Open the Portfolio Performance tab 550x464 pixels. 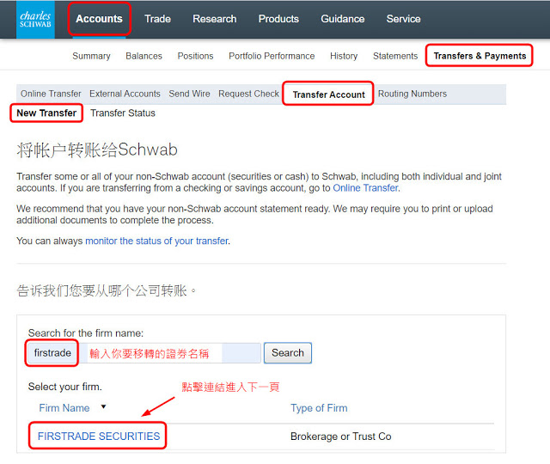tap(272, 56)
